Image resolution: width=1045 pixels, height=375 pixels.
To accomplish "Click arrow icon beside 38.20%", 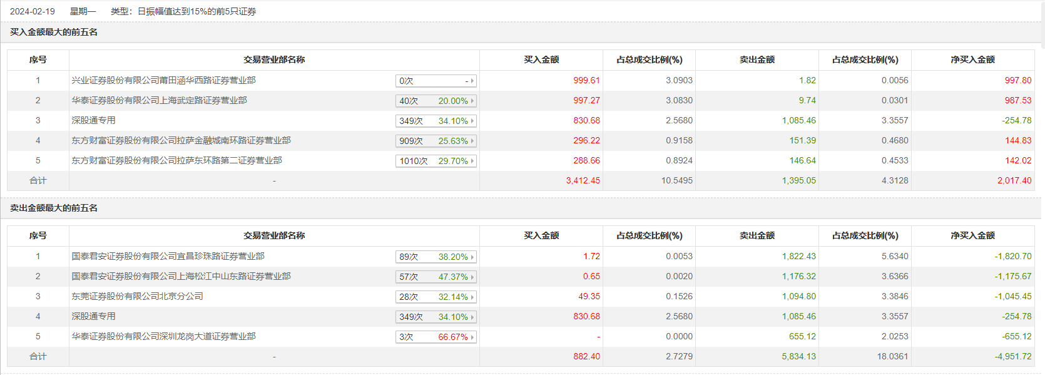I will [472, 257].
